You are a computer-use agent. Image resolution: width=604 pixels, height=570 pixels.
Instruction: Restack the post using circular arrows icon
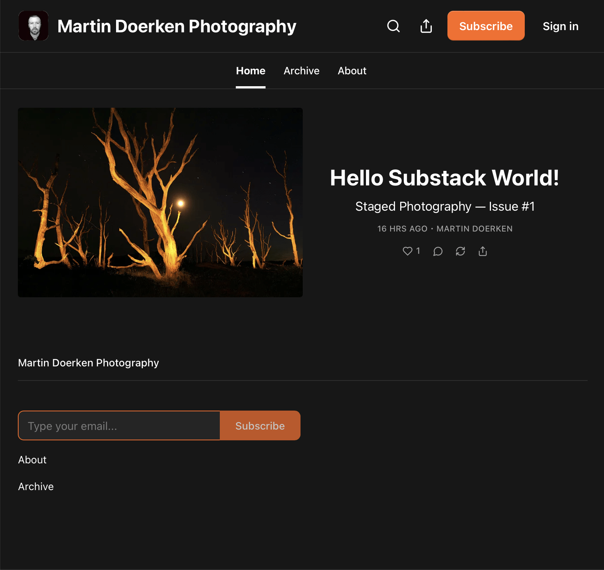(460, 252)
